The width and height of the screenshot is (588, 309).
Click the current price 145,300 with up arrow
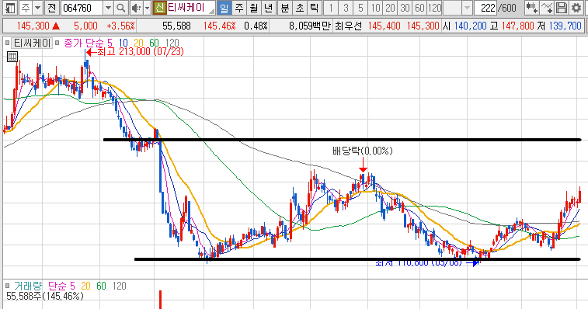click(x=38, y=26)
